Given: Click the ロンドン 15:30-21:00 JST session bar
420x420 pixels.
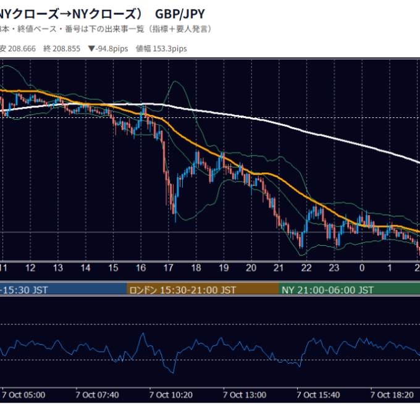Looking at the screenshot, I should click(x=203, y=289).
